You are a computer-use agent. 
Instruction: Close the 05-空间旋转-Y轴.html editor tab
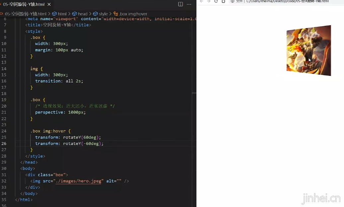coord(49,4)
